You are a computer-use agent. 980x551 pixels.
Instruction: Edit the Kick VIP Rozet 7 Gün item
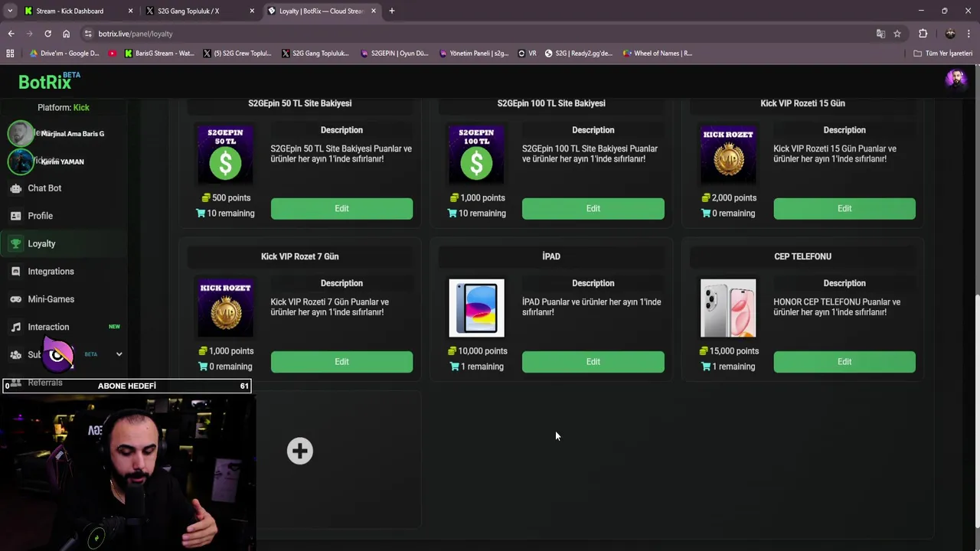coord(341,361)
